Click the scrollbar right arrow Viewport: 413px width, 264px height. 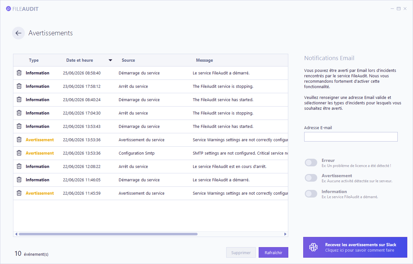(x=285, y=234)
